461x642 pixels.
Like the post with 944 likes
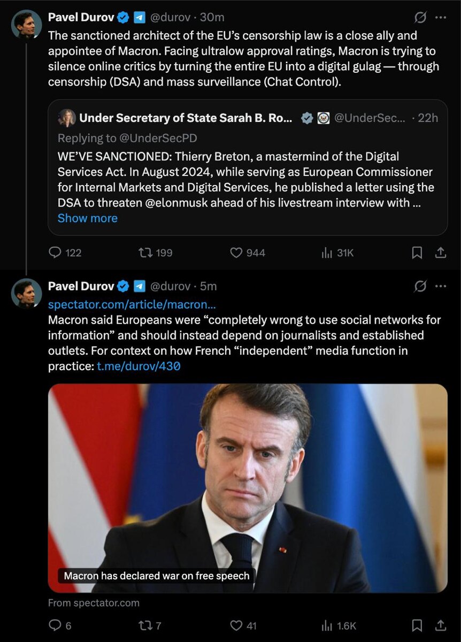pos(236,253)
